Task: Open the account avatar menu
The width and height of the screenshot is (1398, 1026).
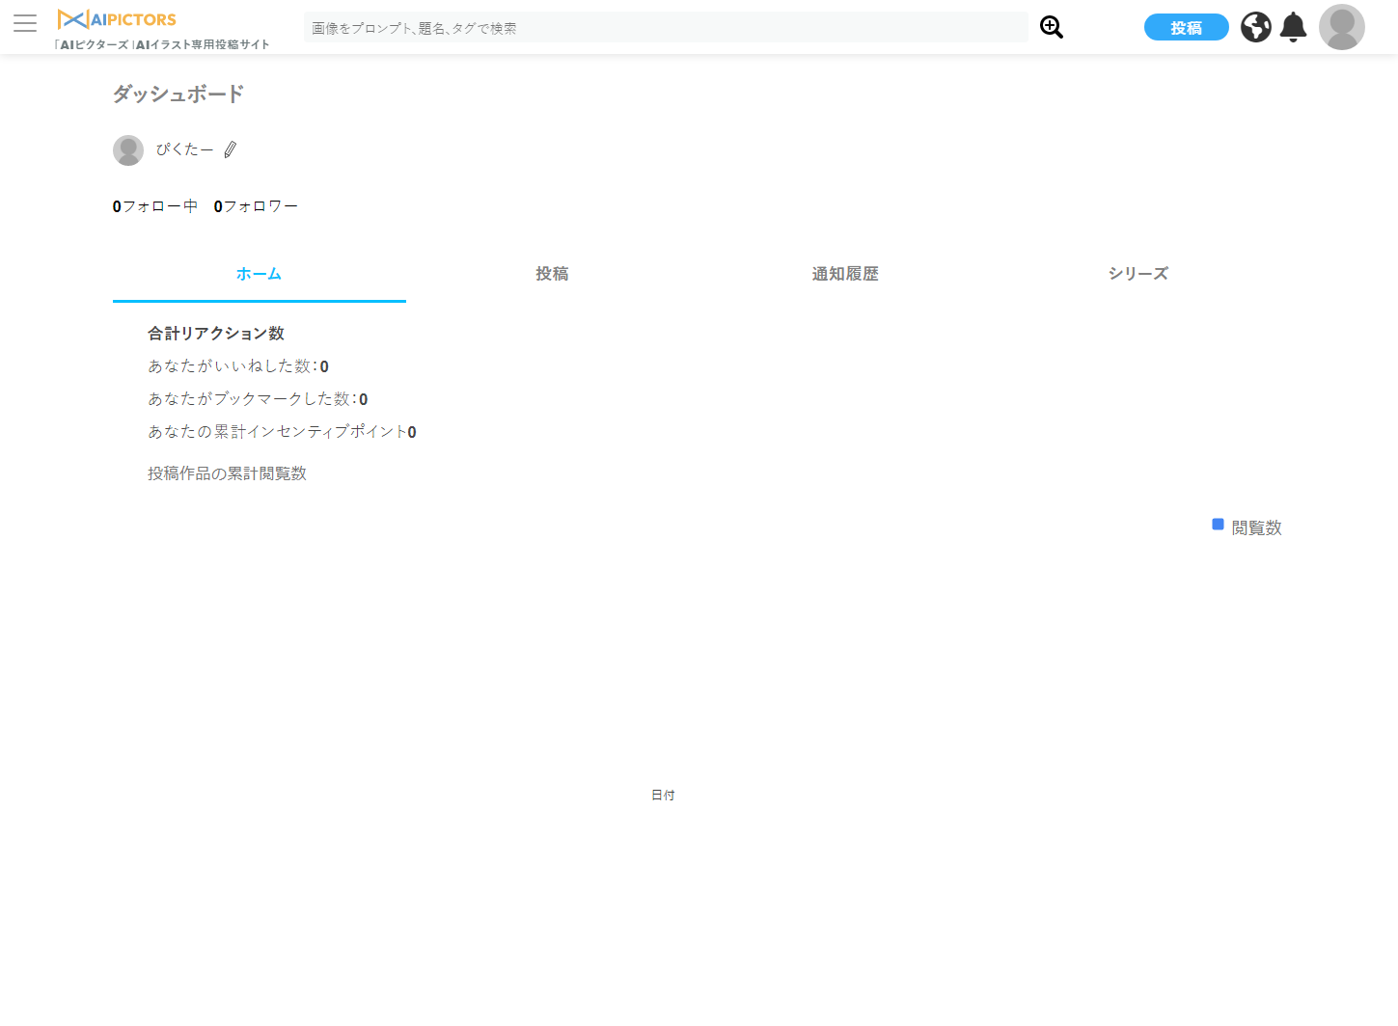Action: click(x=1342, y=27)
